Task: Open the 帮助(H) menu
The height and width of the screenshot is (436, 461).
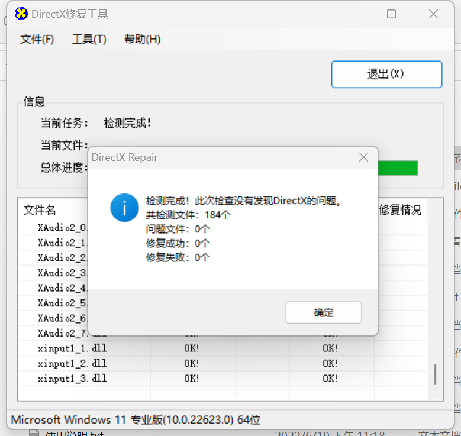Action: [142, 39]
